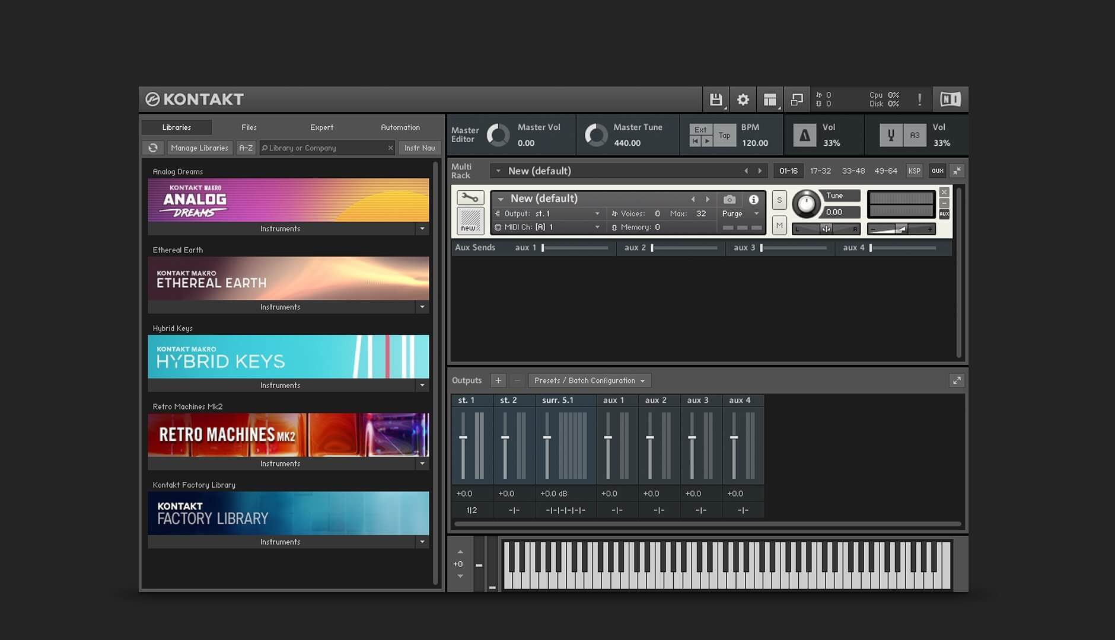
Task: Click the minimized view toggle icon
Action: click(x=797, y=99)
